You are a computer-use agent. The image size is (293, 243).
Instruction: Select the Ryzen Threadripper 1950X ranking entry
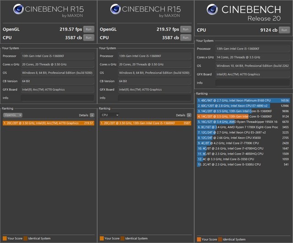(243, 122)
